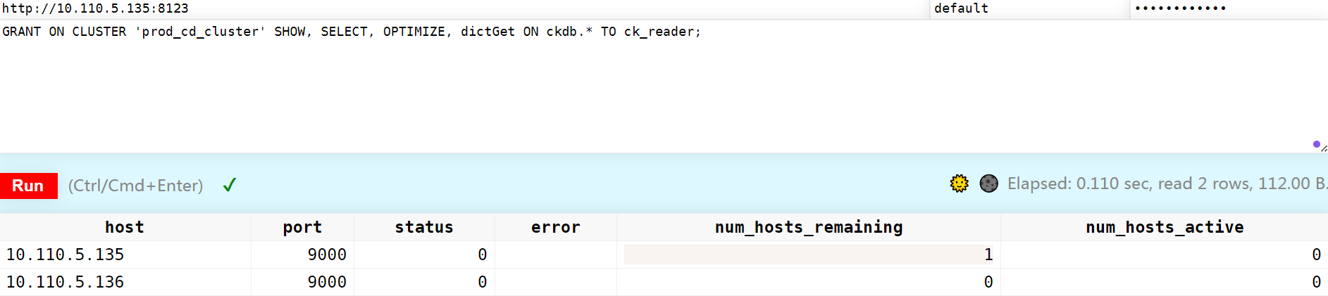Viewport: 1328px width, 296px height.
Task: Click the 'default' username field
Action: click(x=1029, y=8)
